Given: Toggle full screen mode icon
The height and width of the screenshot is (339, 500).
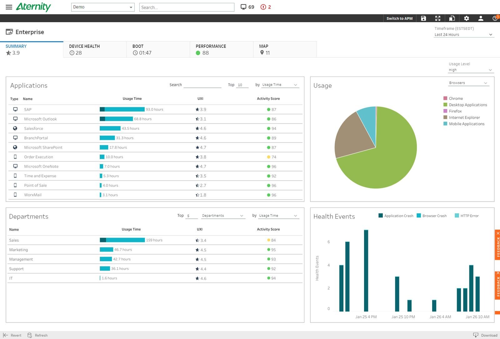Looking at the screenshot, I should tap(438, 18).
